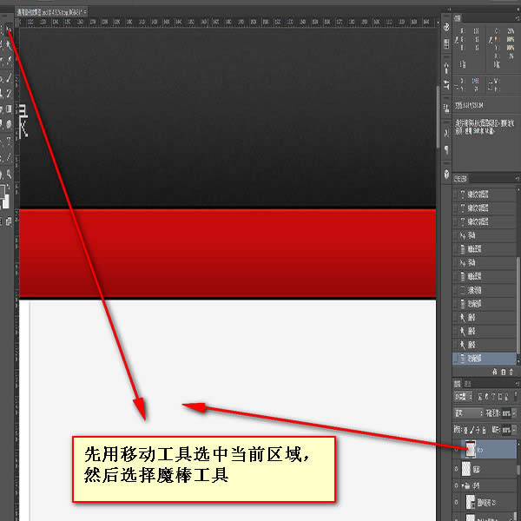This screenshot has height=521, width=521.
Task: Click the layer Fill value field
Action: pyautogui.click(x=506, y=431)
